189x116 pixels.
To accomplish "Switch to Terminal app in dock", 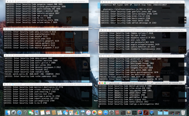I will tap(123, 113).
